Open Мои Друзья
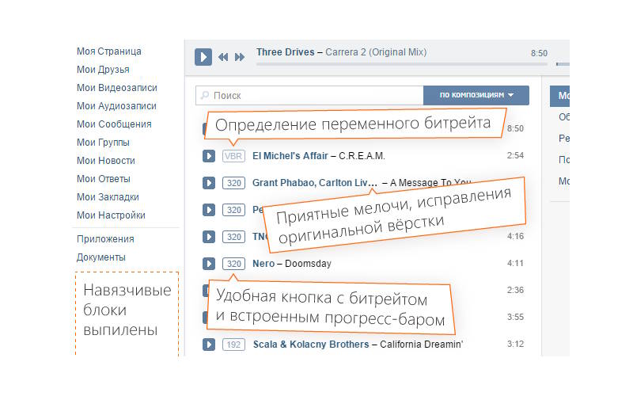633x396 pixels. 103,70
